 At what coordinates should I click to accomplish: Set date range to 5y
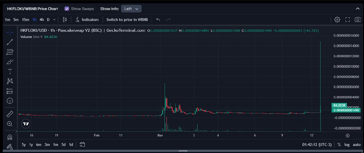(x=24, y=145)
